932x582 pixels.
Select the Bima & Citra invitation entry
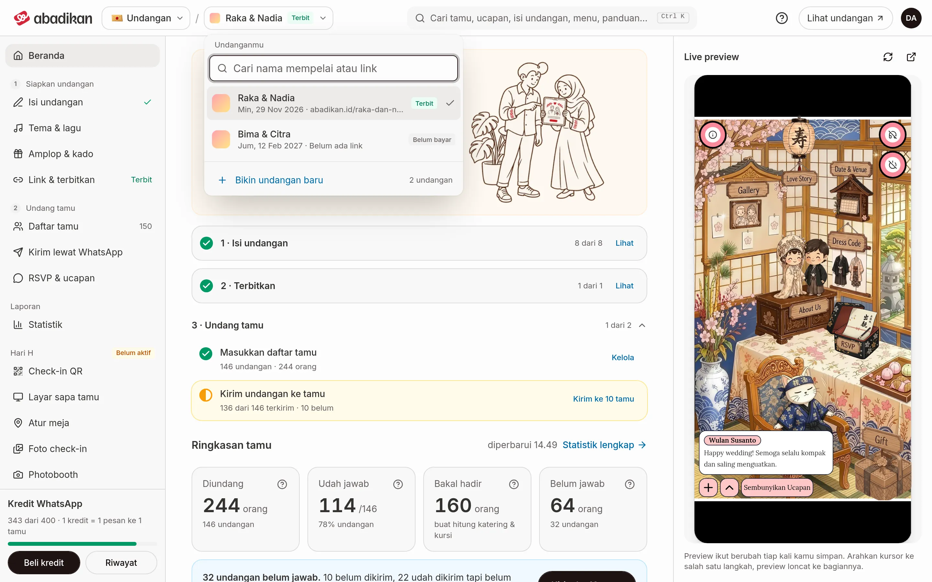(x=334, y=139)
